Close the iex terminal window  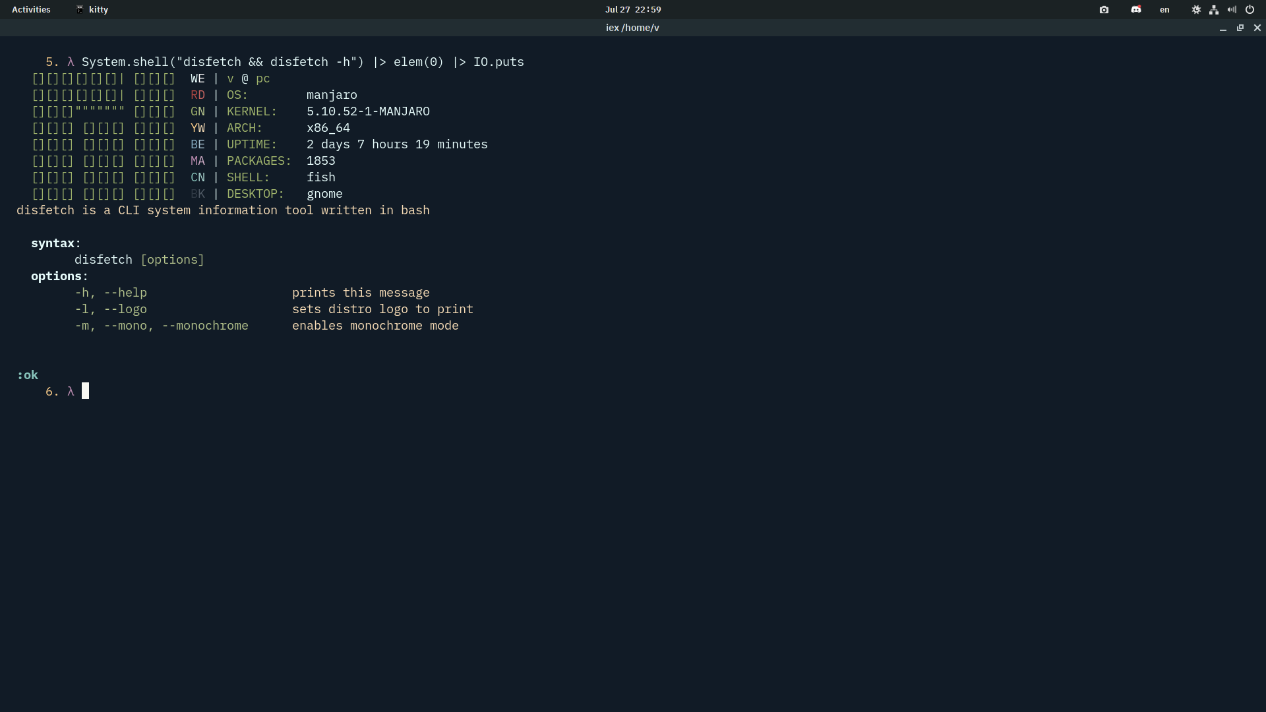(1257, 28)
